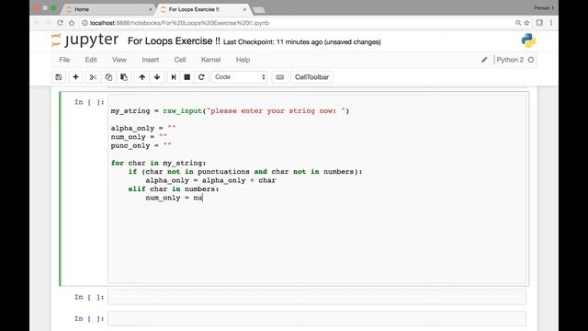Select the For Loops Exercise browser tab
This screenshot has height=331, width=588.
202,9
